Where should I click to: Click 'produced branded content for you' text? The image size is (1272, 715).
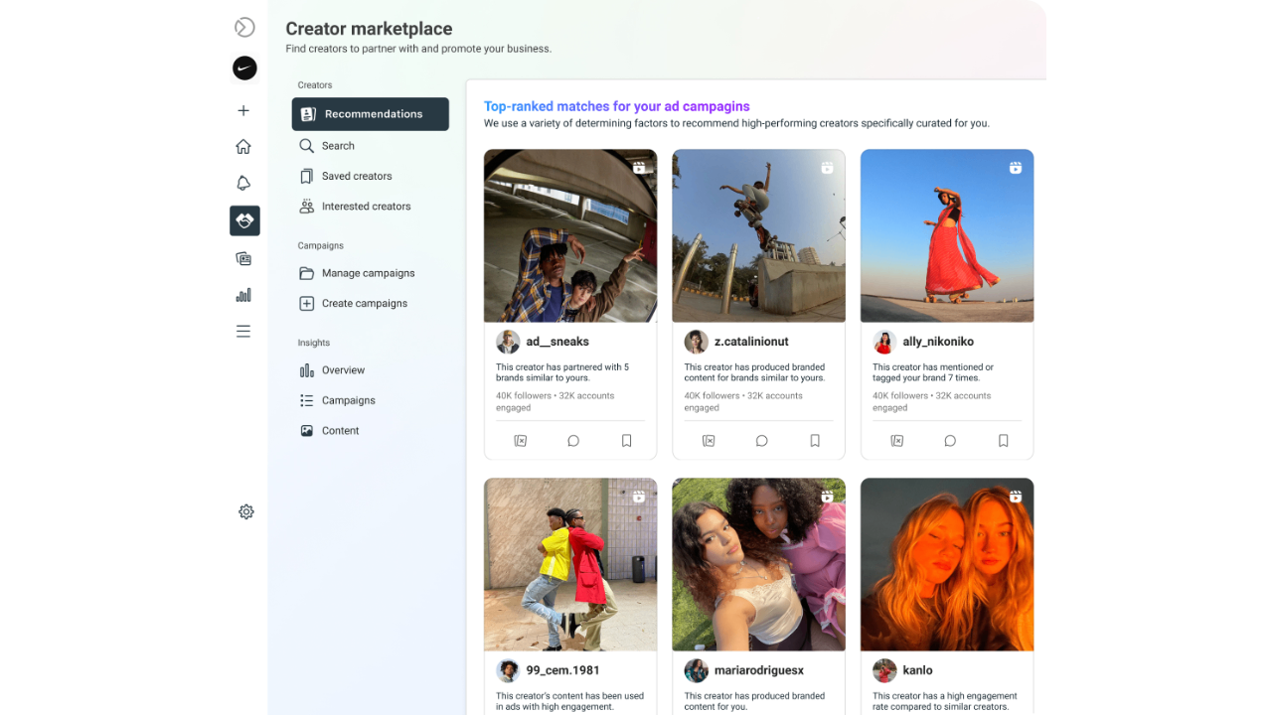pos(755,701)
